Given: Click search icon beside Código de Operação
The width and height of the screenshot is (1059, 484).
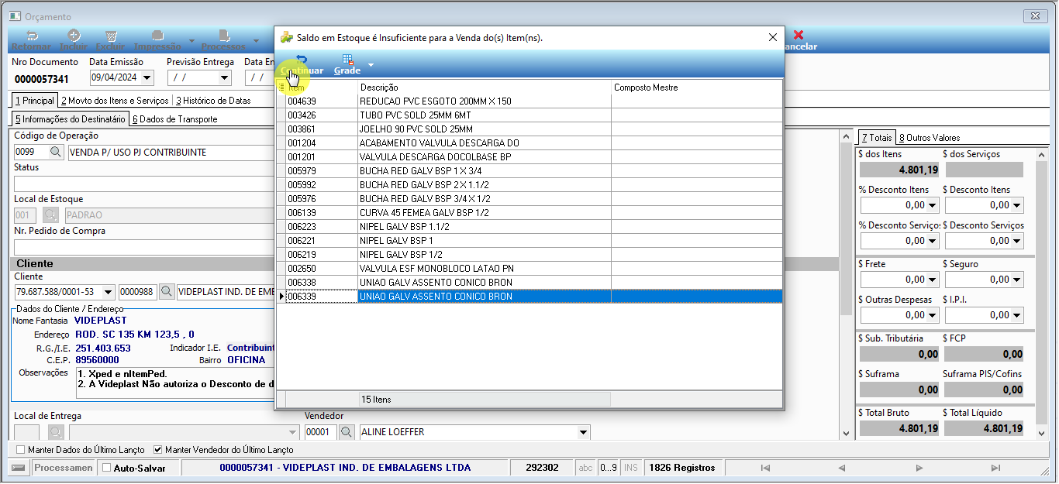Looking at the screenshot, I should tap(56, 153).
